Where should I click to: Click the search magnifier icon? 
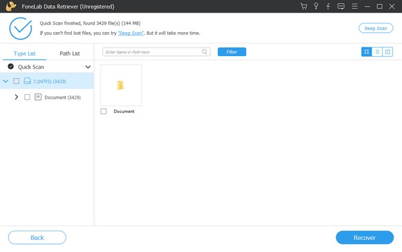204,52
